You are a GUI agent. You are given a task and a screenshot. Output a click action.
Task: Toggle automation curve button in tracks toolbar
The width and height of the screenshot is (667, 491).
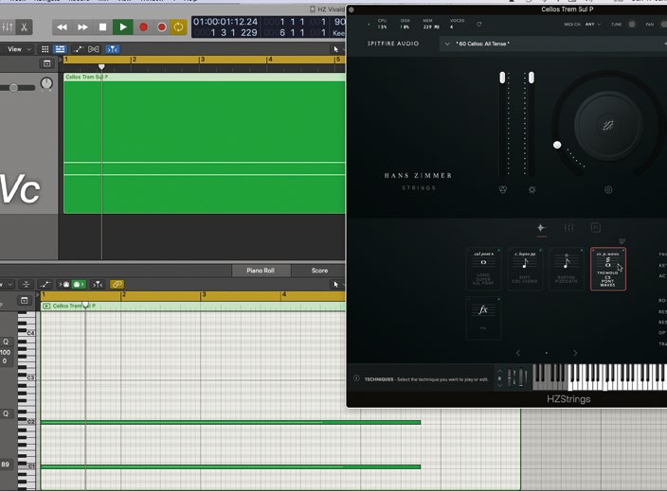pos(78,49)
